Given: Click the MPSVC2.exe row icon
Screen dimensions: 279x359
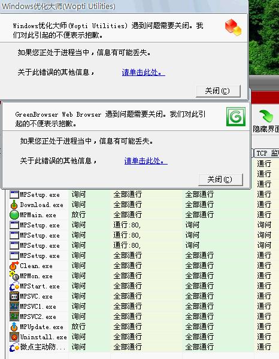Looking at the screenshot, I should click(x=14, y=317).
